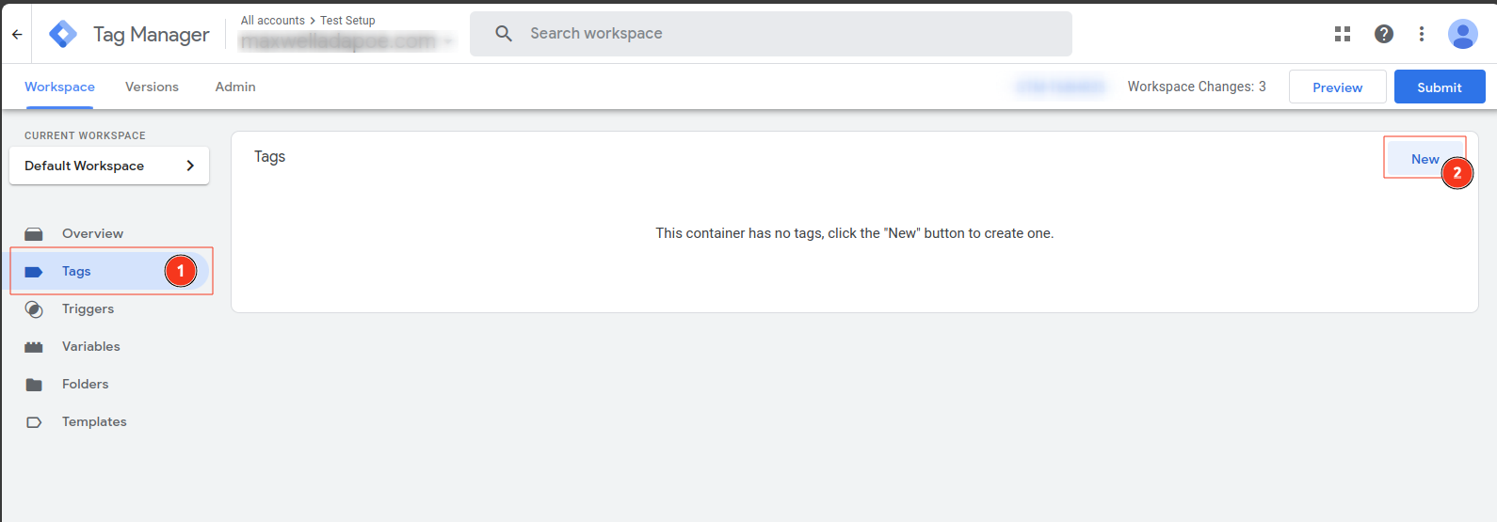Click the Tag Manager logo icon
Screen dimensions: 1497x522
pos(63,34)
